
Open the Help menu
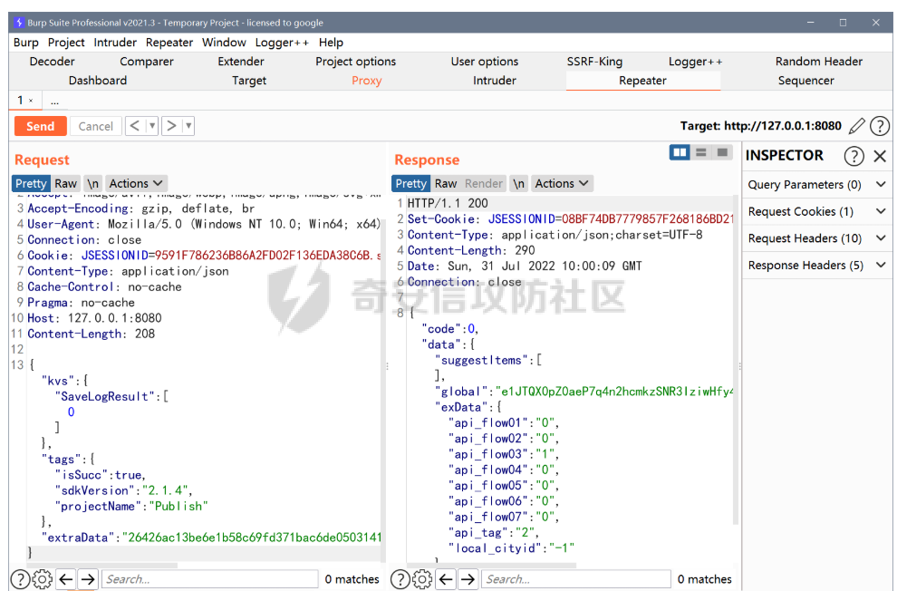[331, 43]
